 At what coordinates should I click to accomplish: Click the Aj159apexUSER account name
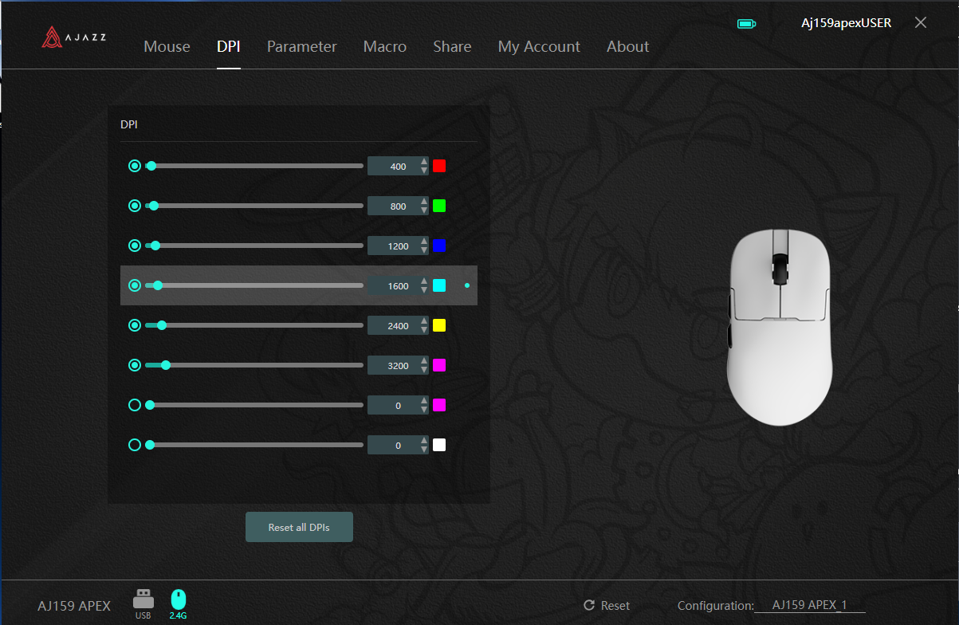pos(847,22)
